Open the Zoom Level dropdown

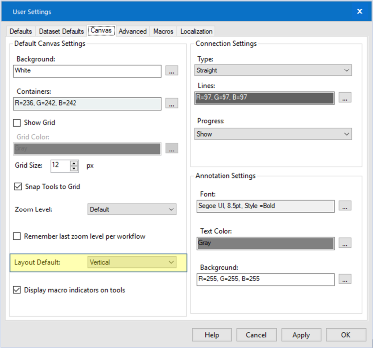click(x=132, y=209)
